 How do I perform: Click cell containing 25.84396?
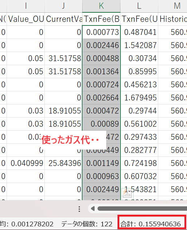tap(64, 163)
